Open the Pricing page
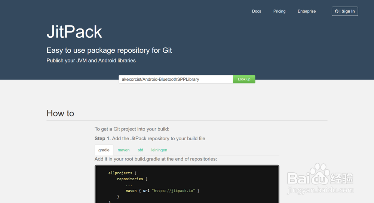The image size is (374, 203). pos(279,11)
